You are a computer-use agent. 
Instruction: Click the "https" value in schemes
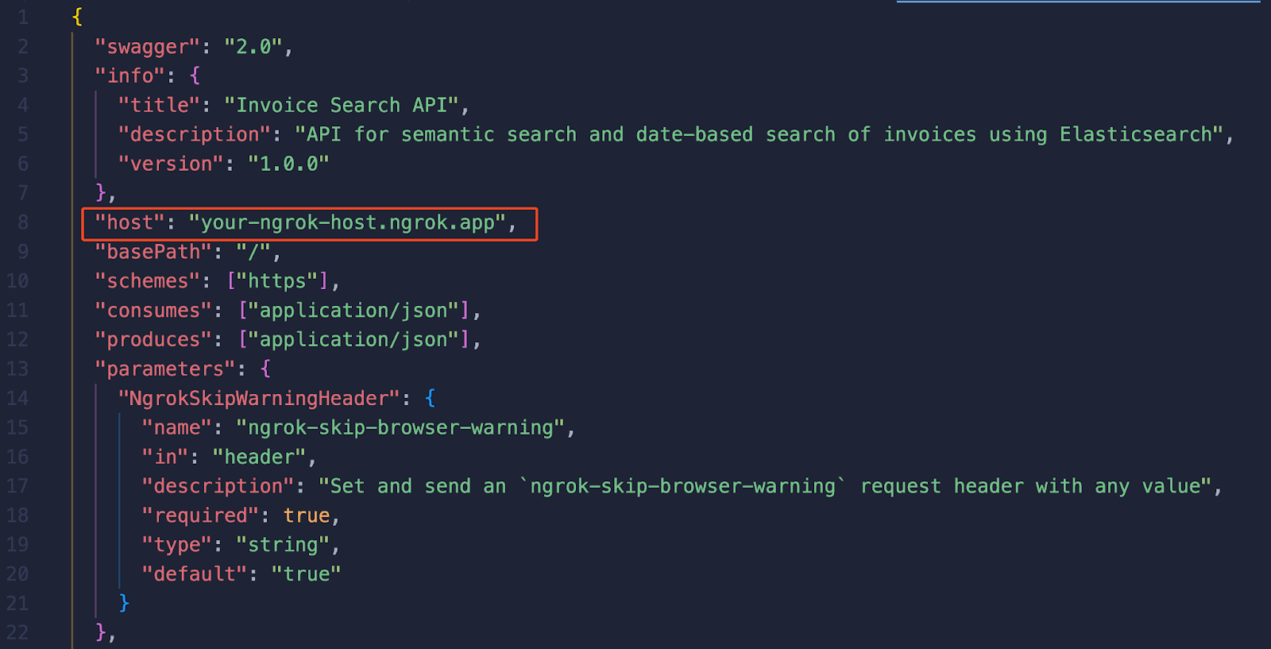click(x=277, y=281)
